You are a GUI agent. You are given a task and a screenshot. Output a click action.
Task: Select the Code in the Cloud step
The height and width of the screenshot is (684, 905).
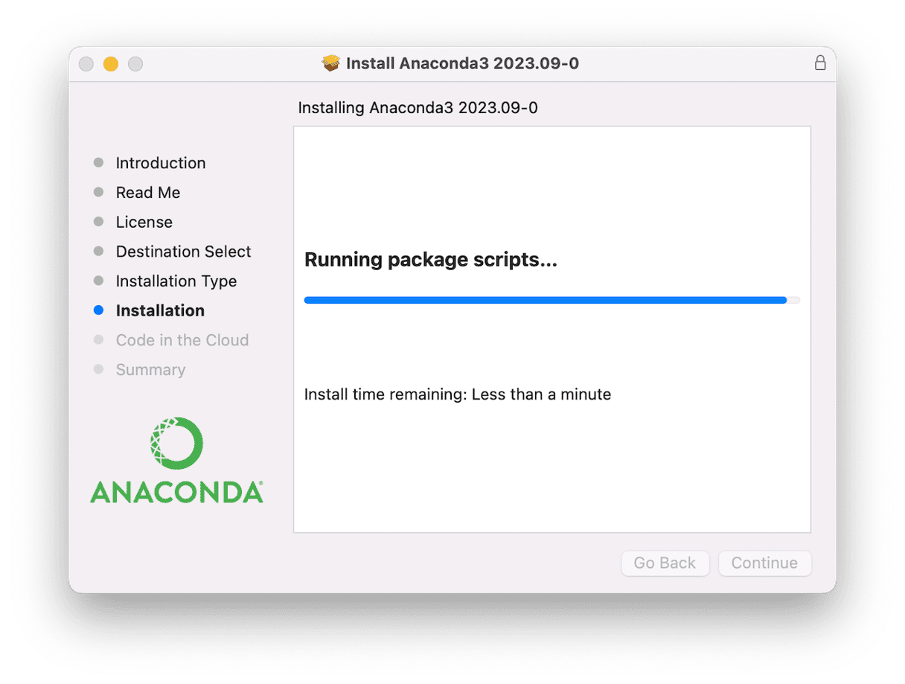tap(182, 340)
